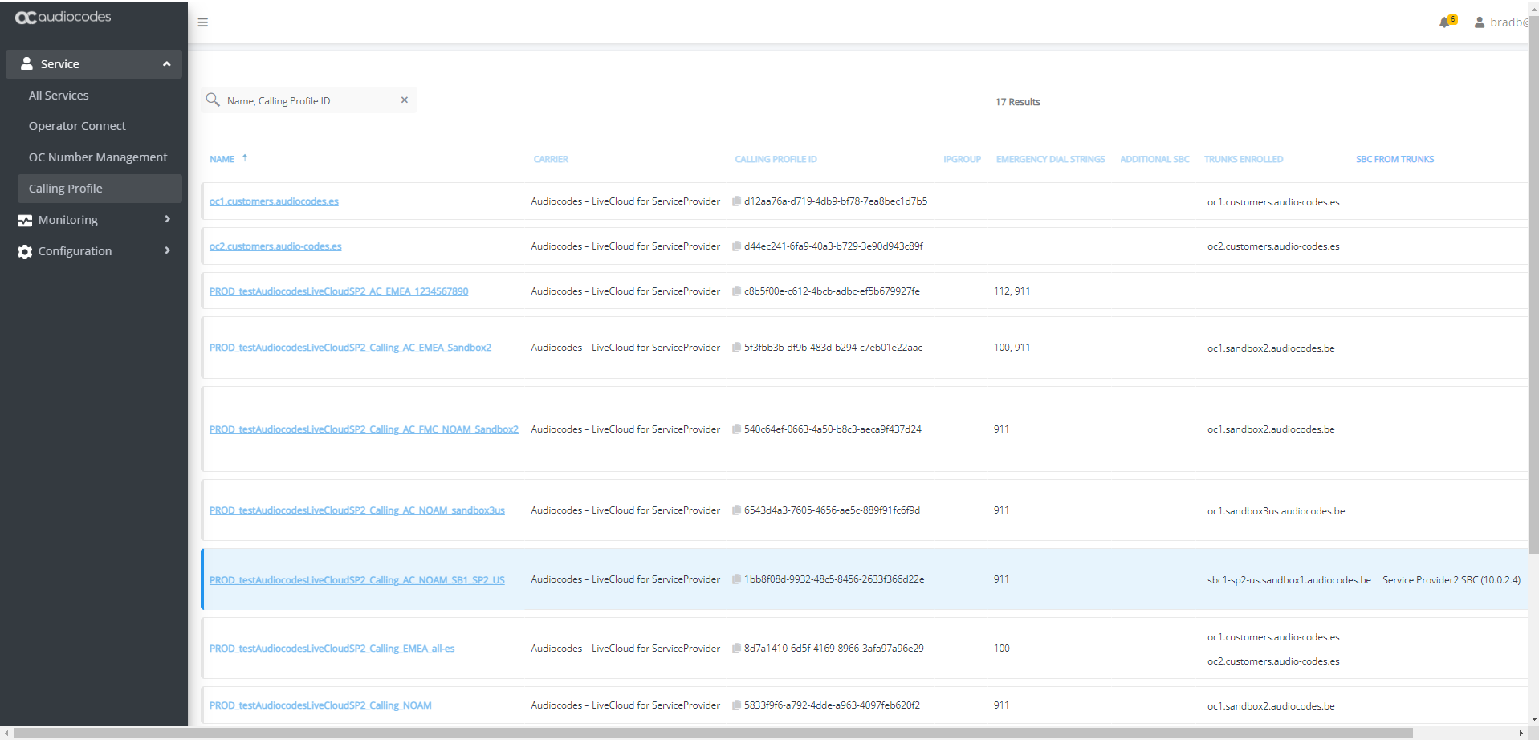
Task: Click the user account icon
Action: tap(1479, 22)
